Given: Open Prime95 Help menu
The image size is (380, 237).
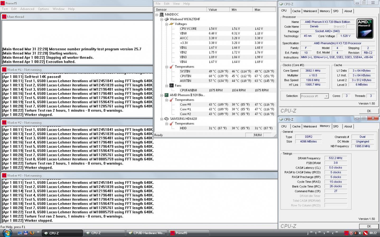Looking at the screenshot, I should point(71,9).
